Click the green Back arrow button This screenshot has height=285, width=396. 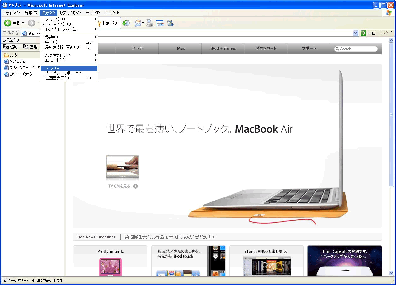click(8, 23)
